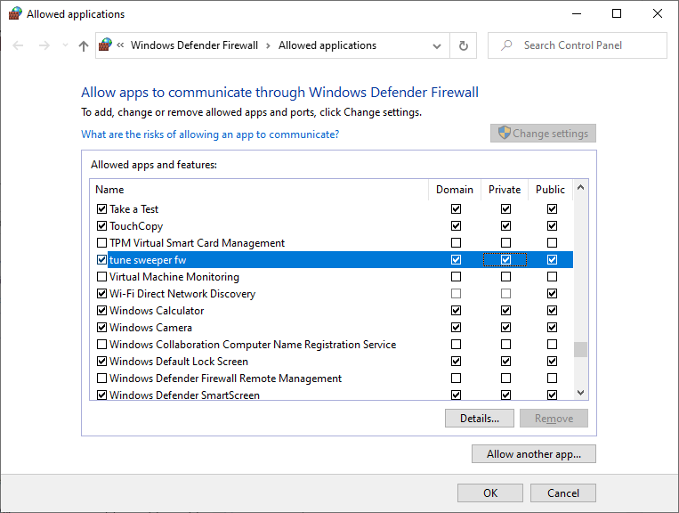
Task: Click the Domain column header
Action: 455,190
